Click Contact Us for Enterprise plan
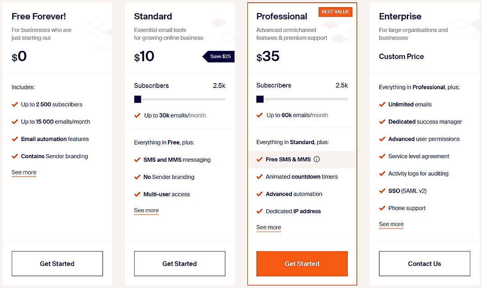Viewport: 482px width, 288px height. (424, 264)
